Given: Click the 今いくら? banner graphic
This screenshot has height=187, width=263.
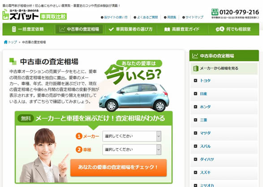Looking at the screenshot, I should [x=134, y=72].
